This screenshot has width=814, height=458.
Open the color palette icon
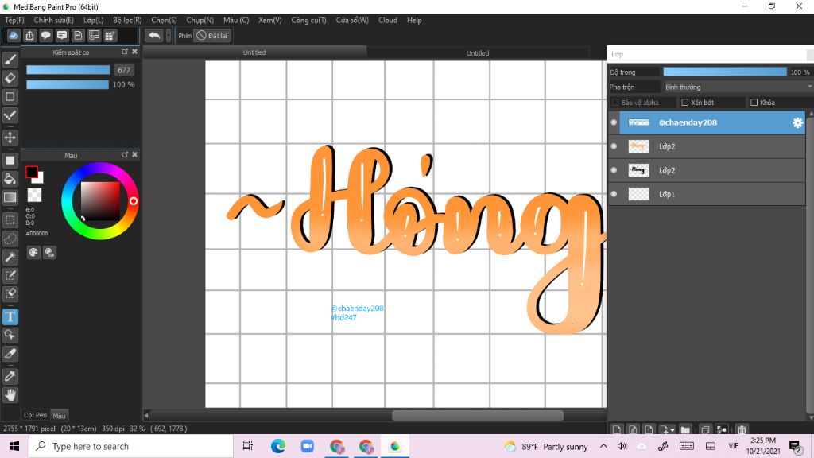click(x=33, y=252)
